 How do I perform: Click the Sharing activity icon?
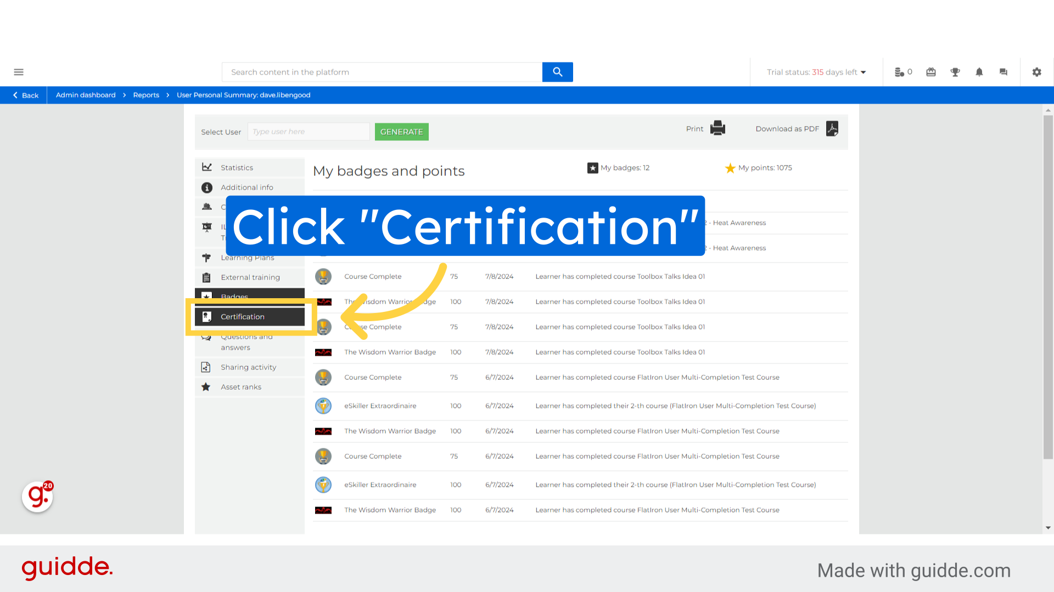207,367
